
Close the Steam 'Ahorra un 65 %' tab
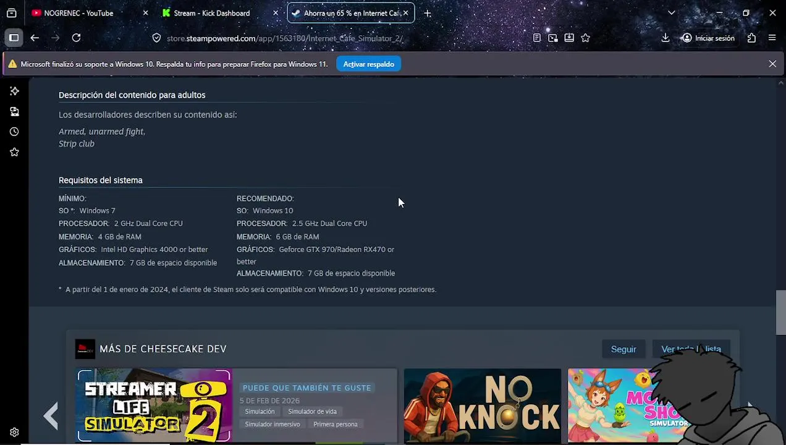coord(405,13)
